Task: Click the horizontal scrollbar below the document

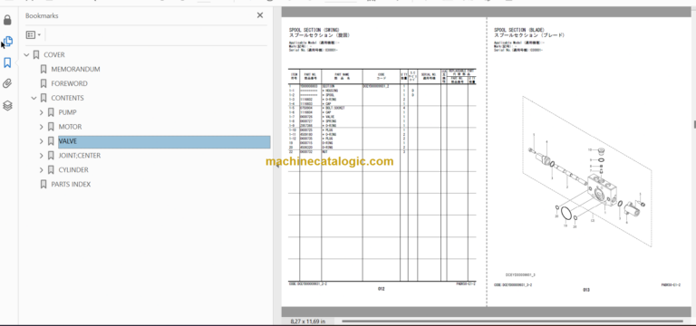Action: point(512,321)
